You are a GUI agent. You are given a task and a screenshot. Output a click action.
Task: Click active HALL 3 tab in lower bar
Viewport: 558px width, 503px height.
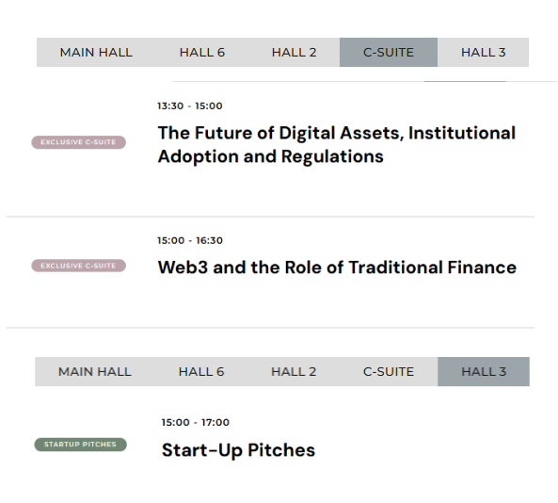pyautogui.click(x=484, y=371)
